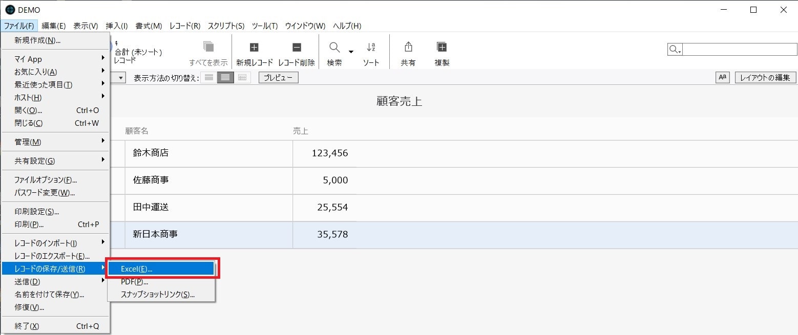Click the 共有 (Share) icon
This screenshot has width=798, height=335.
point(408,50)
